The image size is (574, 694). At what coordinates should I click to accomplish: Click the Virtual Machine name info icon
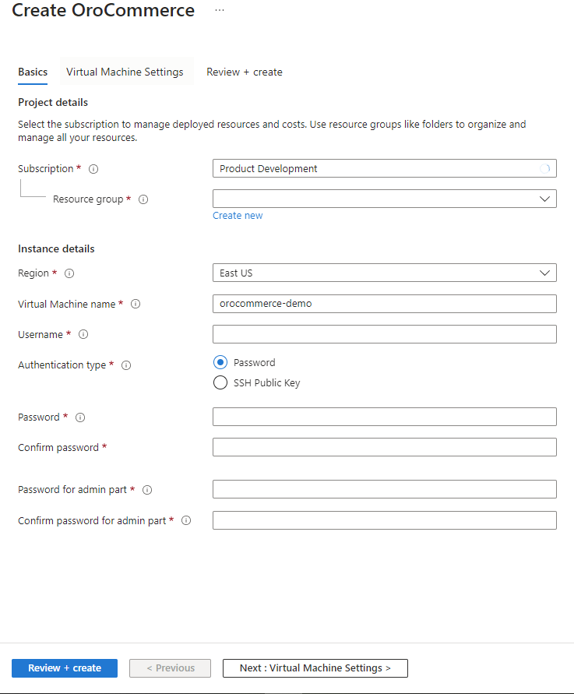pyautogui.click(x=136, y=305)
